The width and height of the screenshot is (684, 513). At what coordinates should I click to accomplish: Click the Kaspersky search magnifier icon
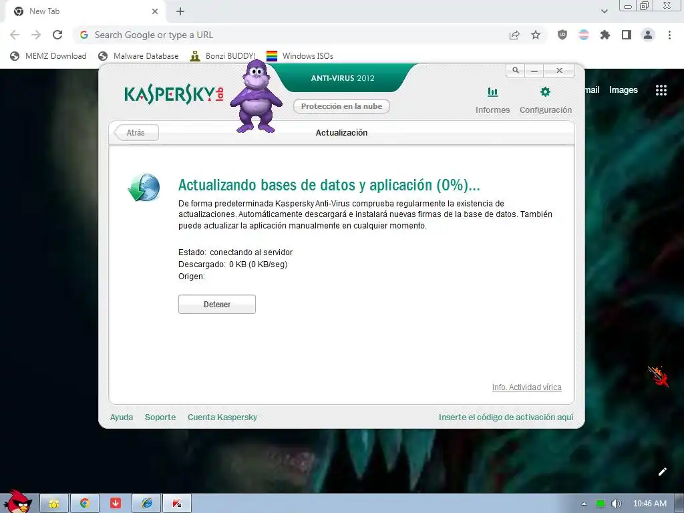point(516,70)
